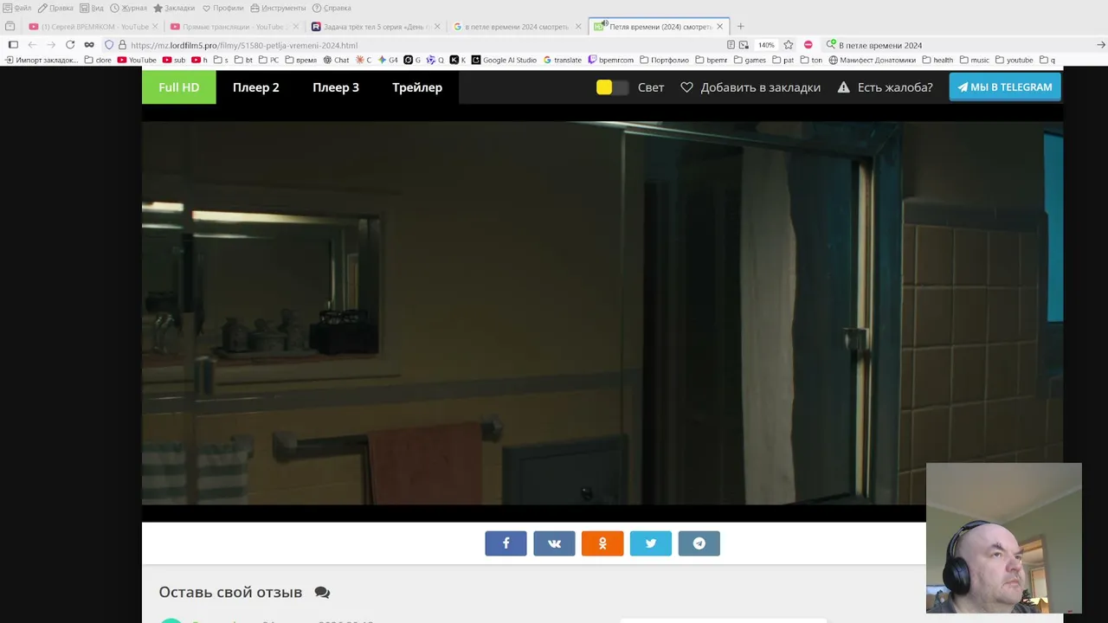Toggle the Свет light switch
This screenshot has height=623, width=1108.
point(612,87)
